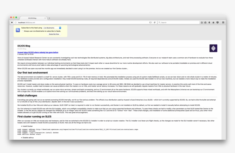The image size is (235, 153).
Task: Toggle Reader View icon in address bar
Action: 150,23
